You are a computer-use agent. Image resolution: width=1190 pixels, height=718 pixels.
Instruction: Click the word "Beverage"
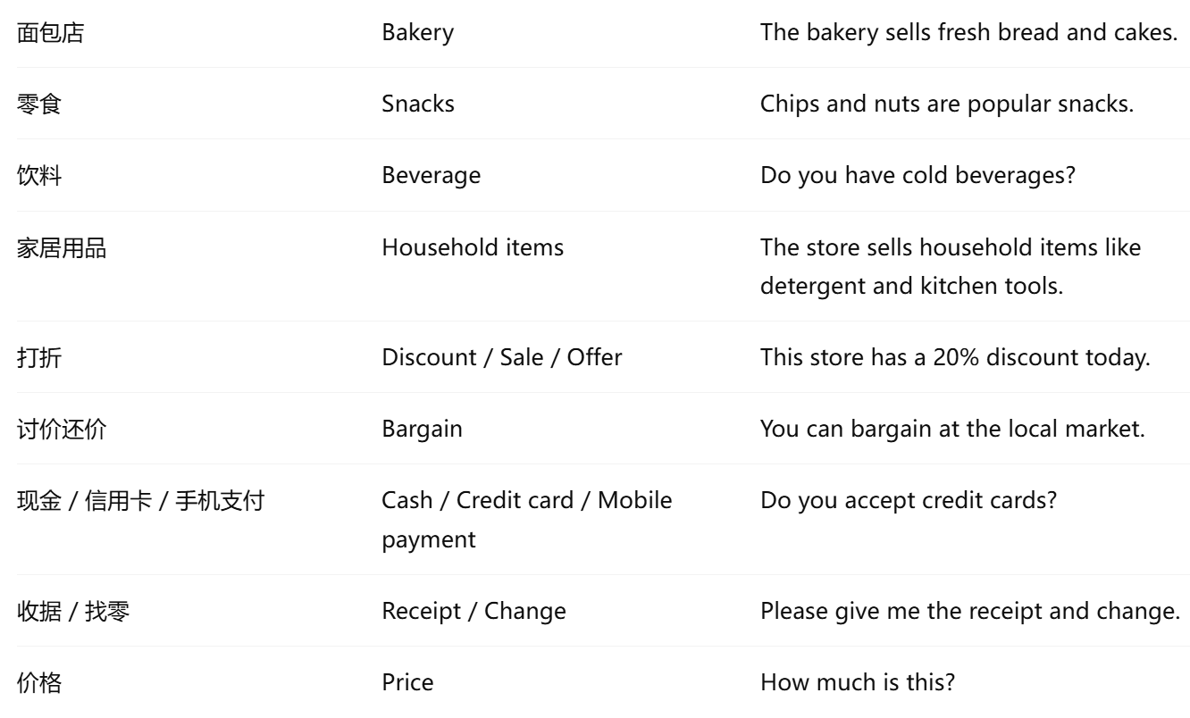point(431,176)
